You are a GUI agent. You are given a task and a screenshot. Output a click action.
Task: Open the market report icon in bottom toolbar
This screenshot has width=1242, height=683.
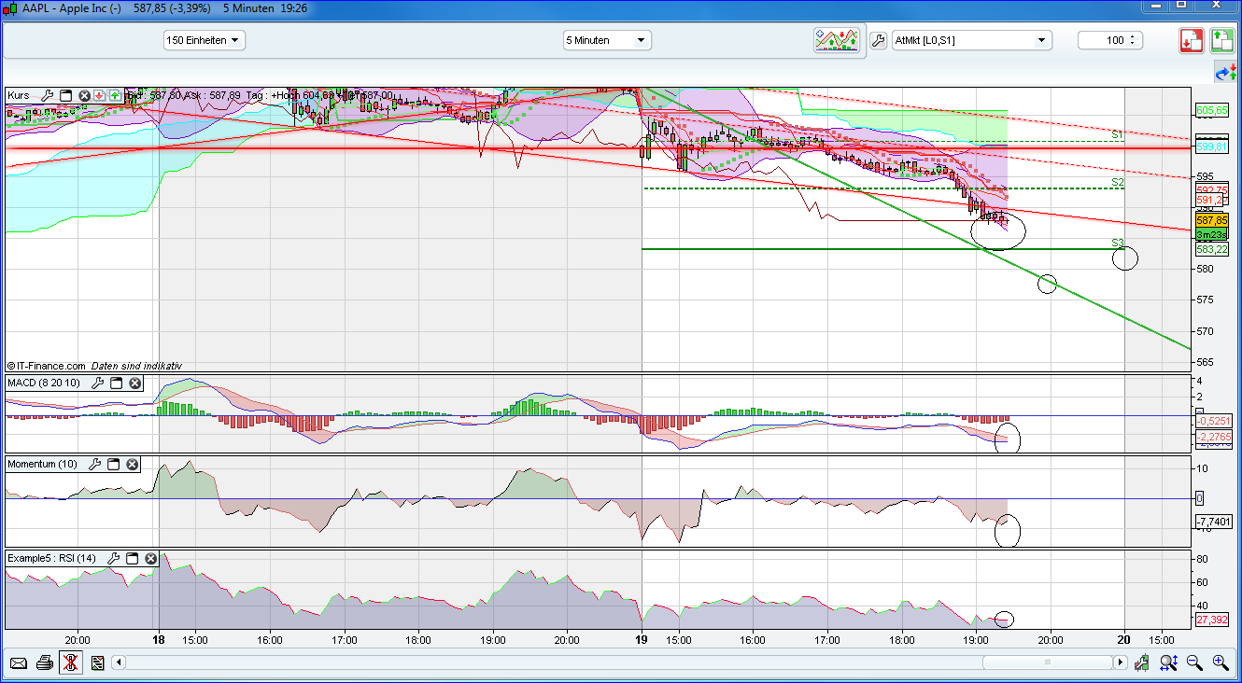(97, 662)
